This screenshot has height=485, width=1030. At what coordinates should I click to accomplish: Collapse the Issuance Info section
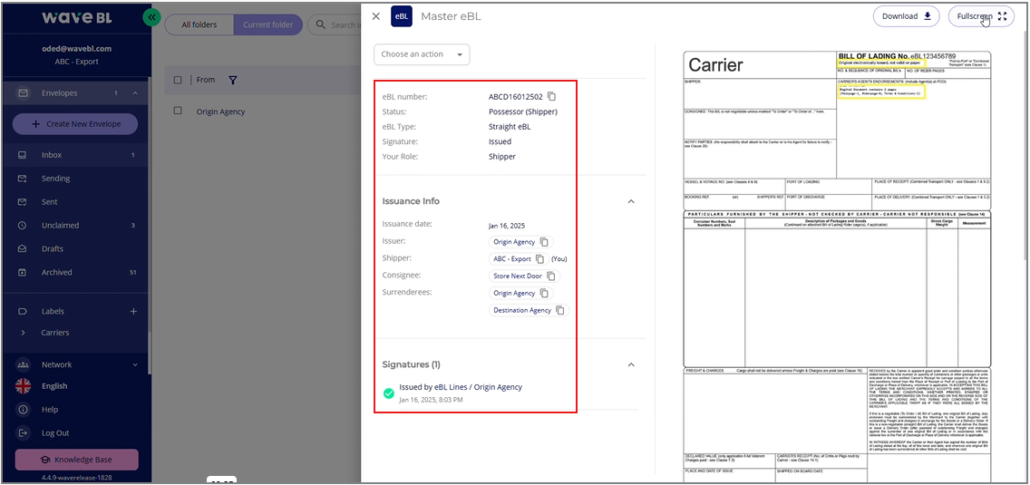(x=631, y=201)
